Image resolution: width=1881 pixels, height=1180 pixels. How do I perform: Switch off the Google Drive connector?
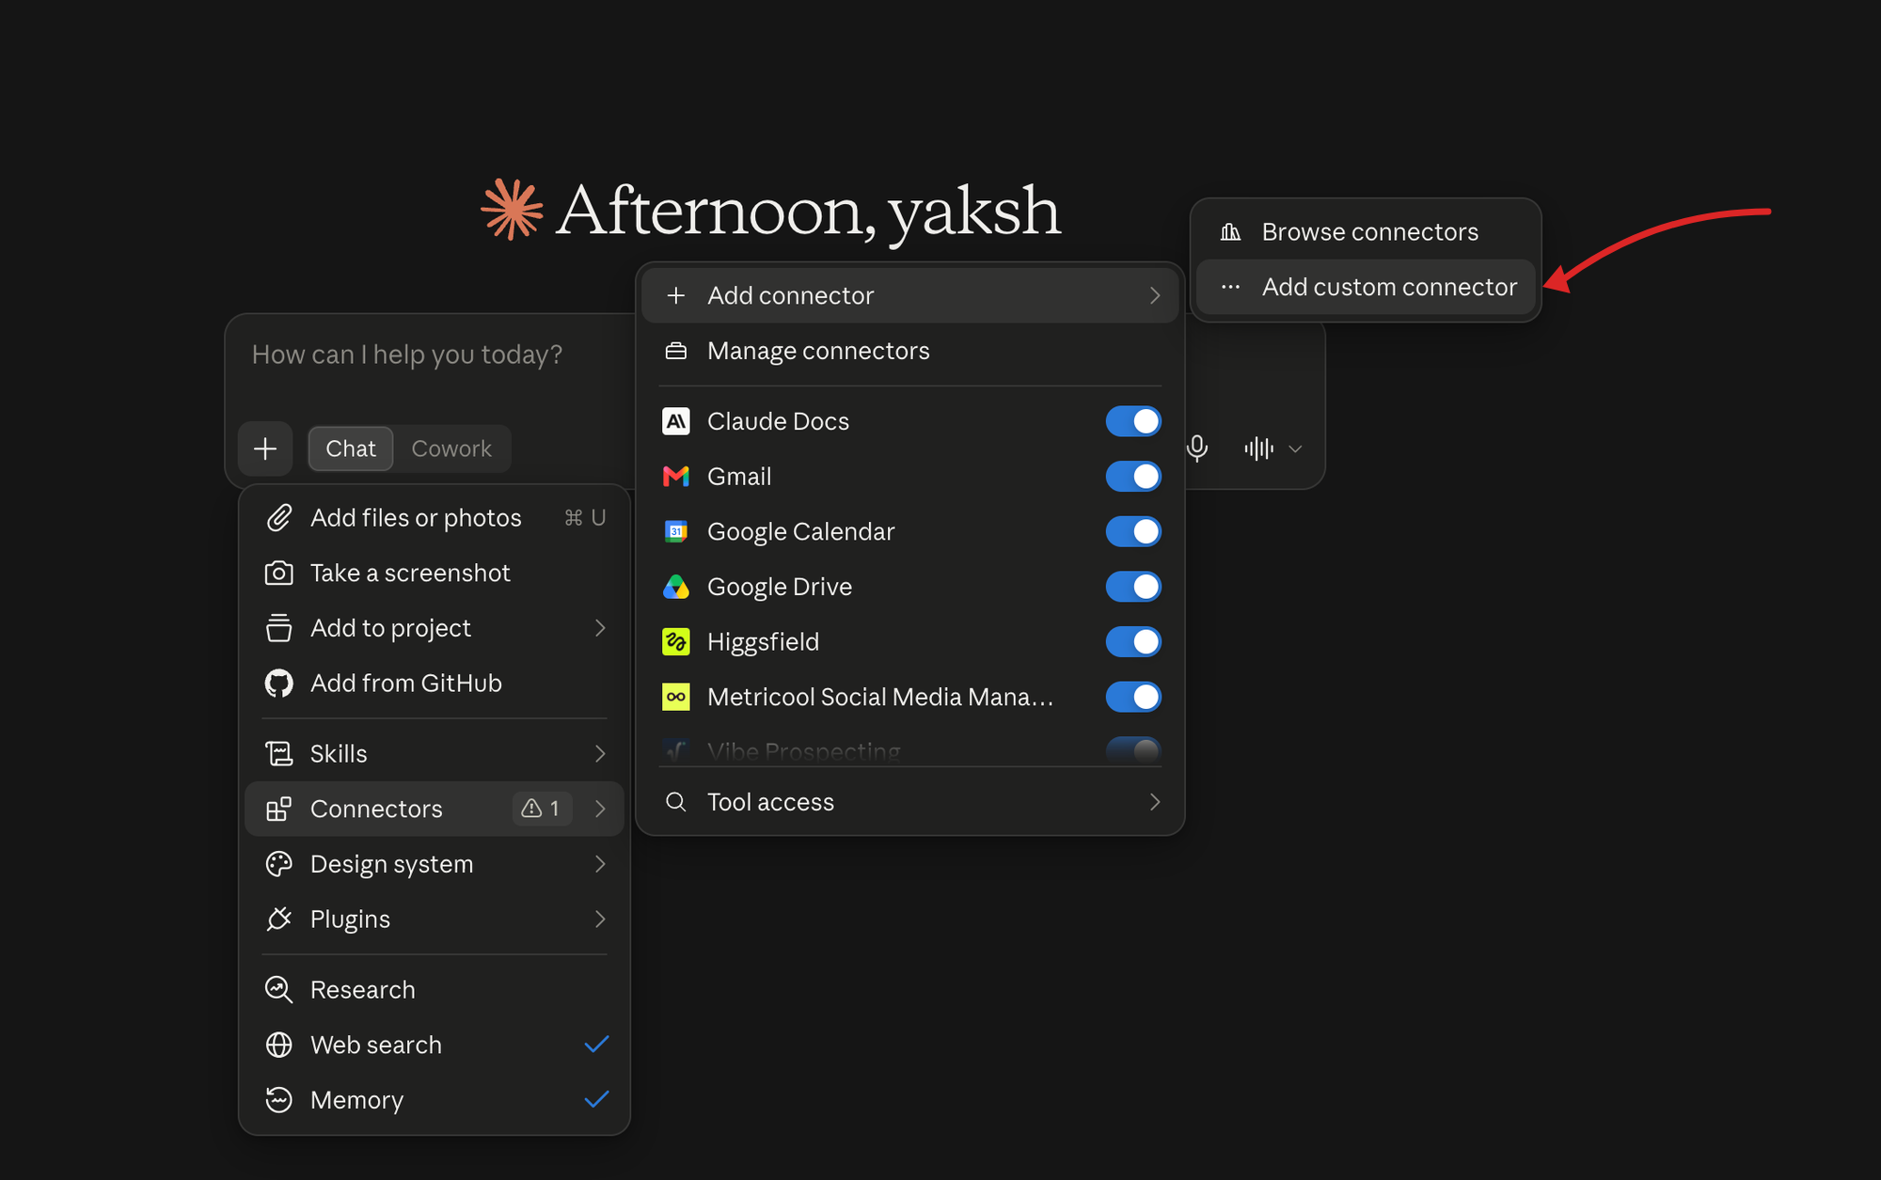(x=1133, y=587)
